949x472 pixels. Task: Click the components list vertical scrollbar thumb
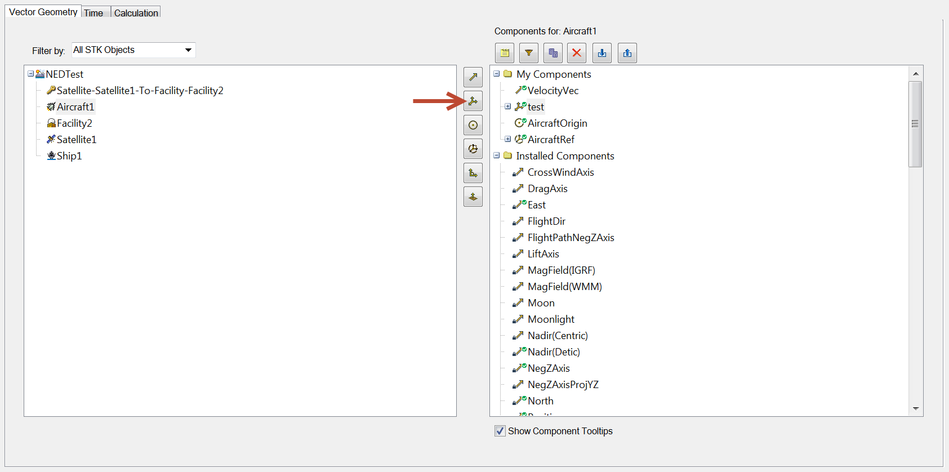(916, 124)
